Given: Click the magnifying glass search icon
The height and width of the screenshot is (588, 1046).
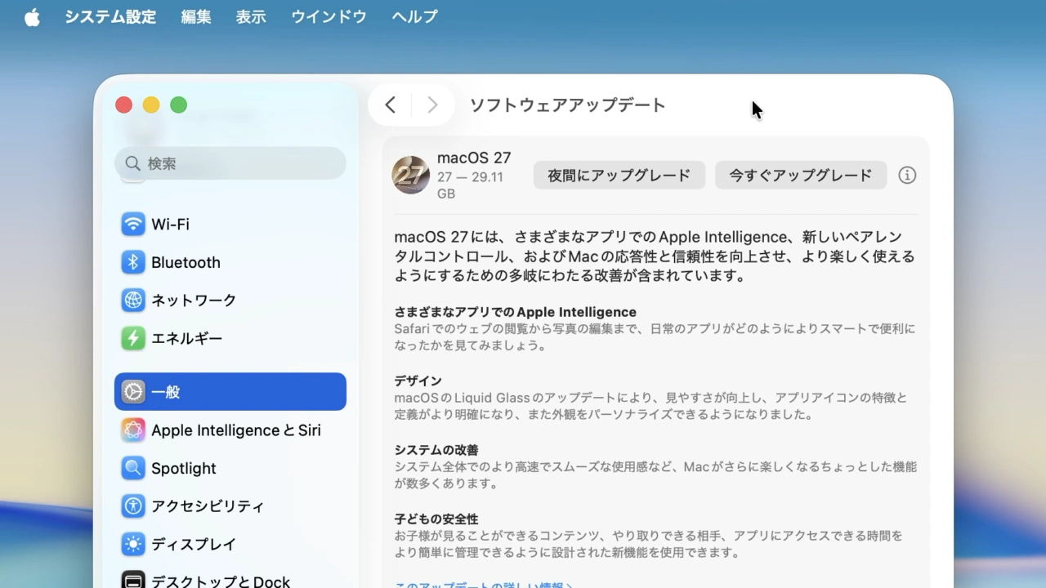Looking at the screenshot, I should point(132,163).
